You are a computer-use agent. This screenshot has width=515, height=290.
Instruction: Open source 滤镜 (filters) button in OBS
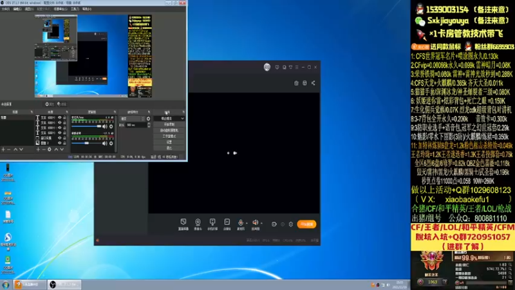(62, 104)
